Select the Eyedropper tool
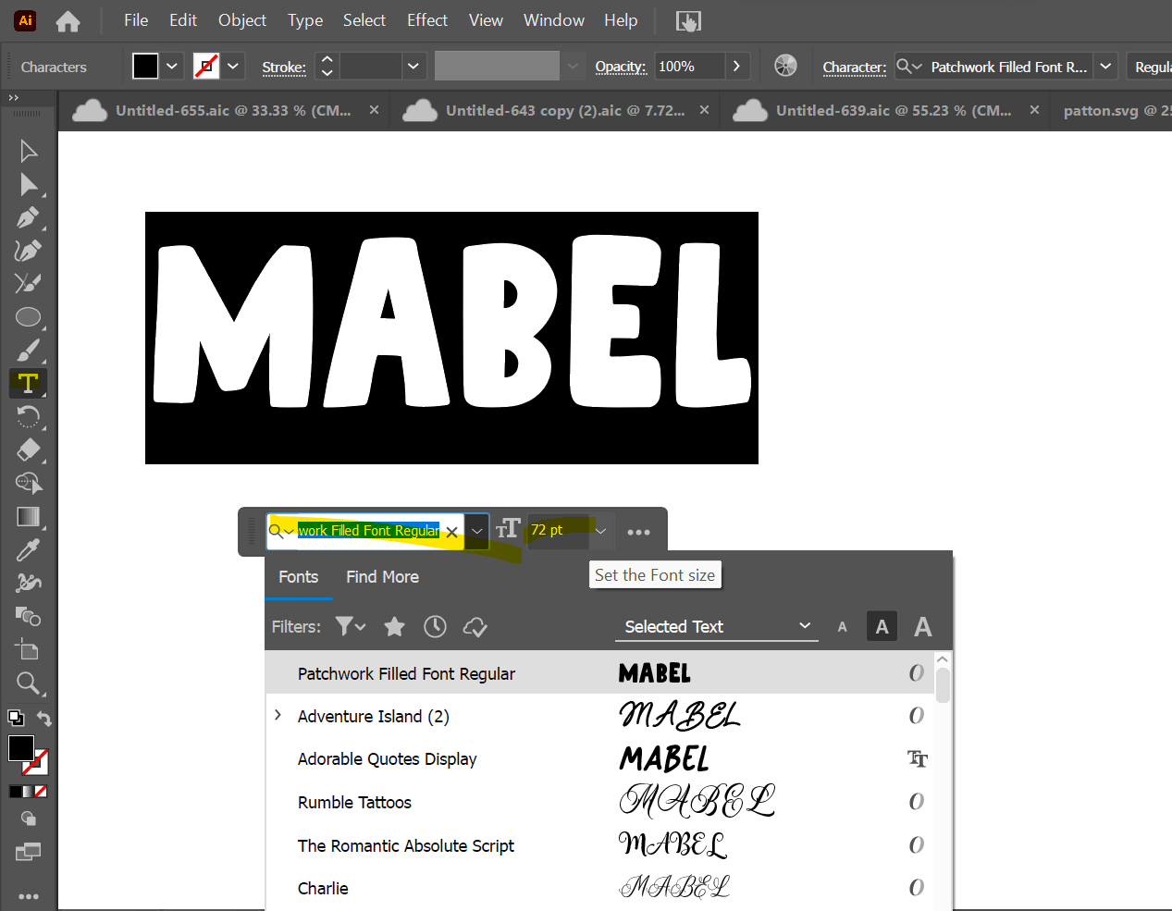This screenshot has height=911, width=1172. coord(28,550)
